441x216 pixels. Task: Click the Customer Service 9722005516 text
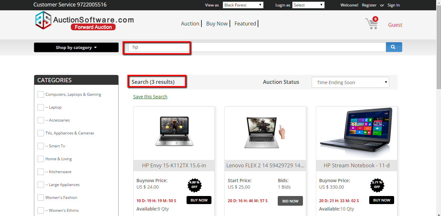(70, 5)
